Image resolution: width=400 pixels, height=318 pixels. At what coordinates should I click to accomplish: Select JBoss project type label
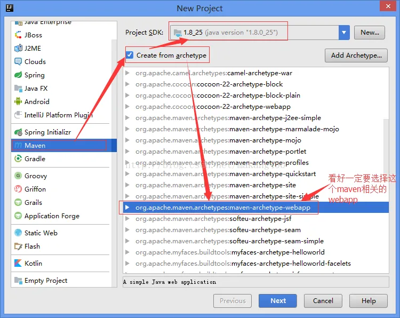(x=33, y=35)
